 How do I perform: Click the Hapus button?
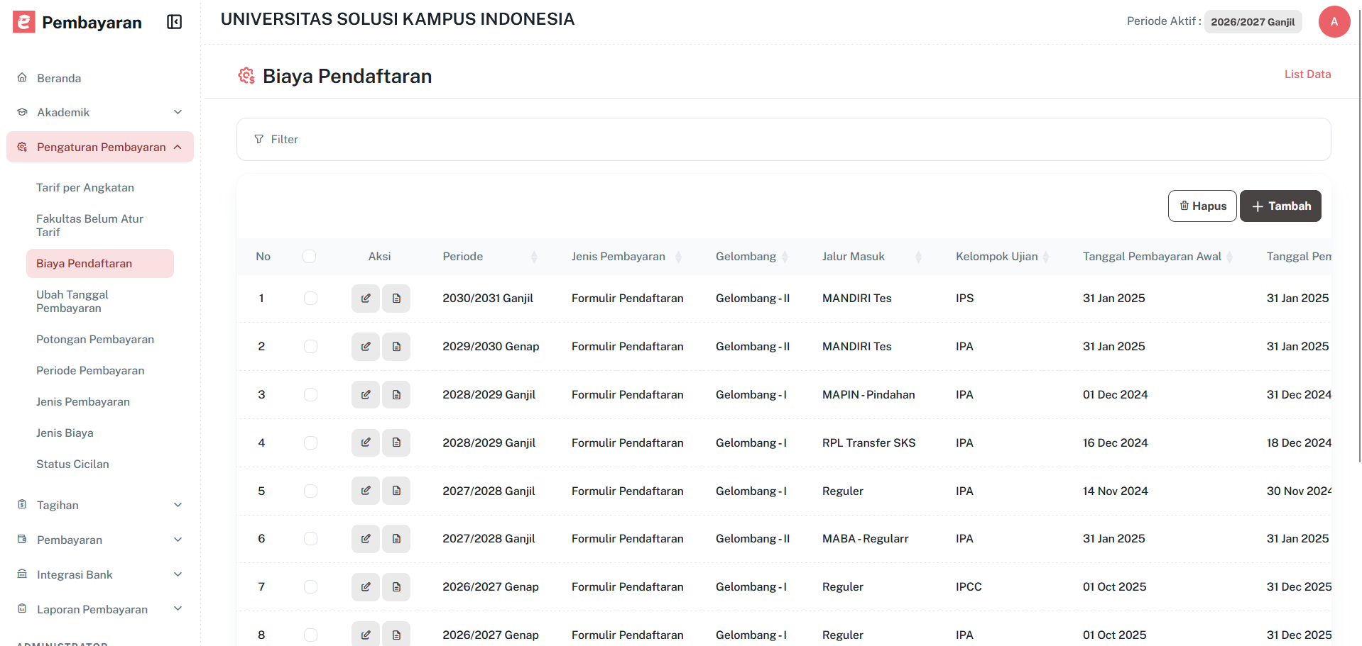[x=1202, y=206]
